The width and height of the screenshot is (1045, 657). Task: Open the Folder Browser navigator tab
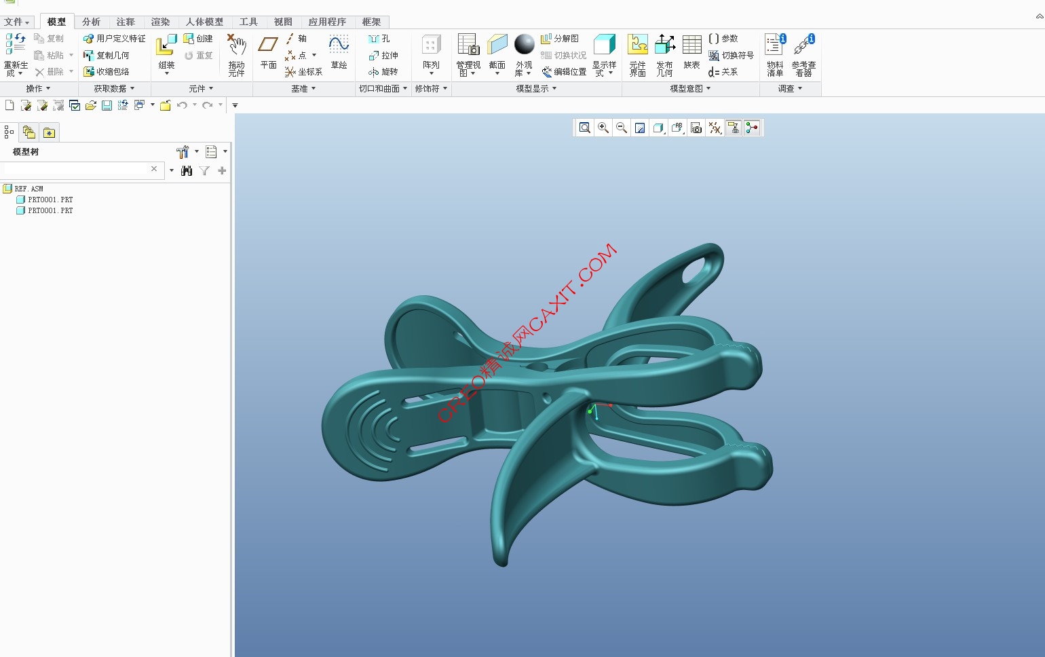coord(28,132)
